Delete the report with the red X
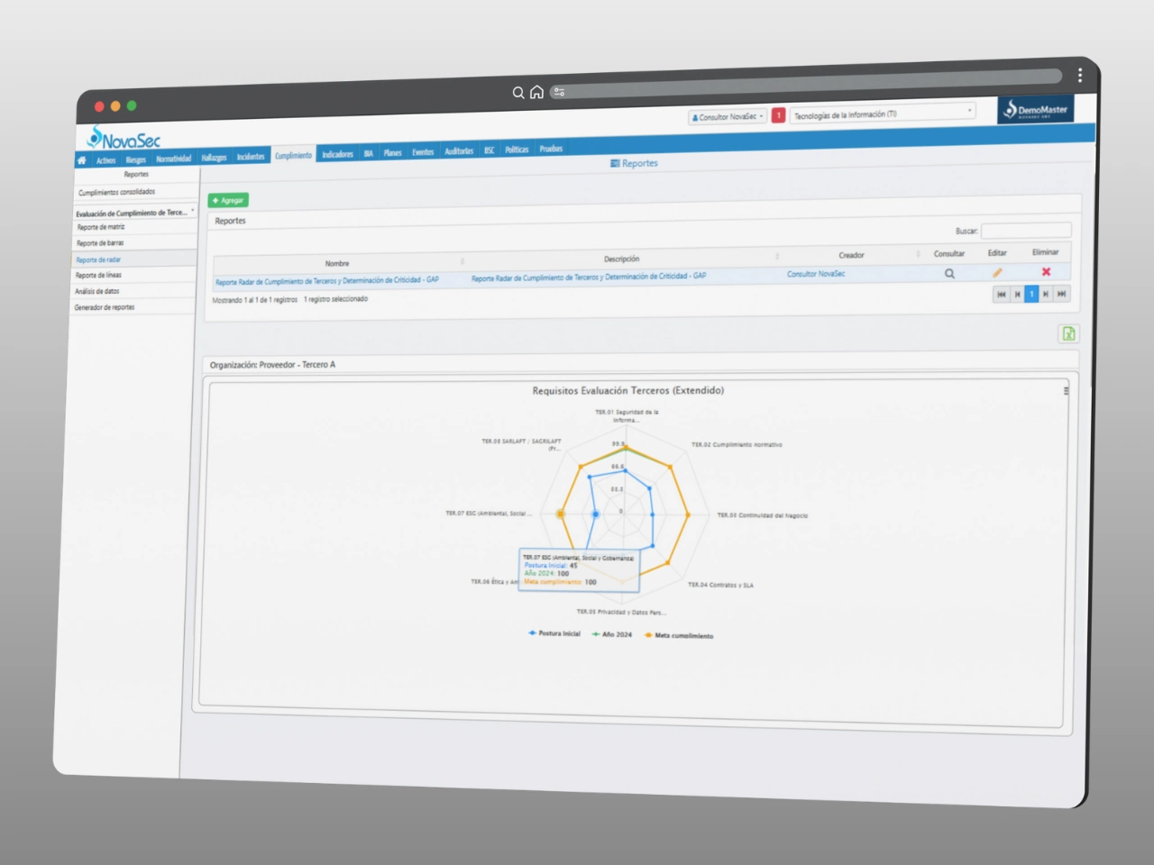Screen dimensions: 1154x865 pyautogui.click(x=1046, y=272)
